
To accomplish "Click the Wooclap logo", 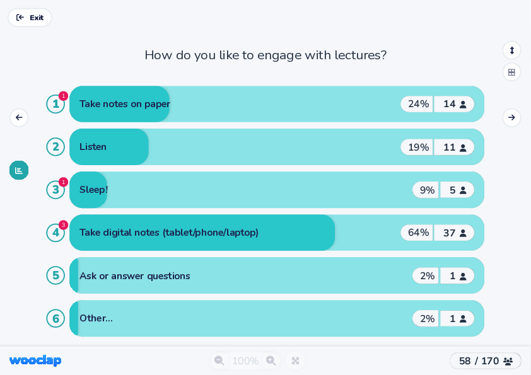I will (35, 361).
